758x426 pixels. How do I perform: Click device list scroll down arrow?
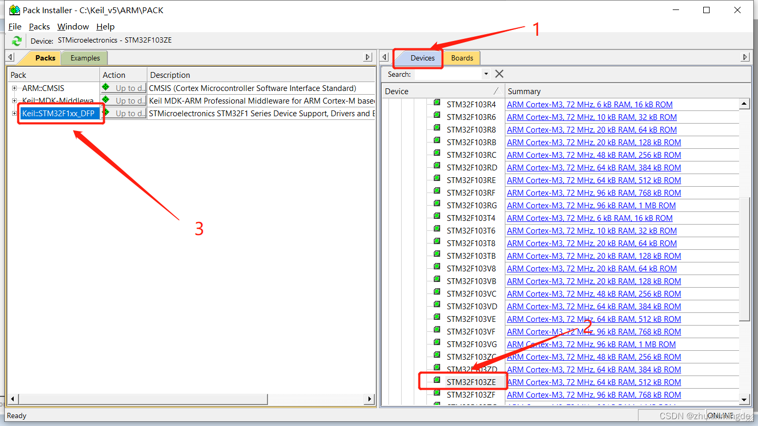pos(744,399)
